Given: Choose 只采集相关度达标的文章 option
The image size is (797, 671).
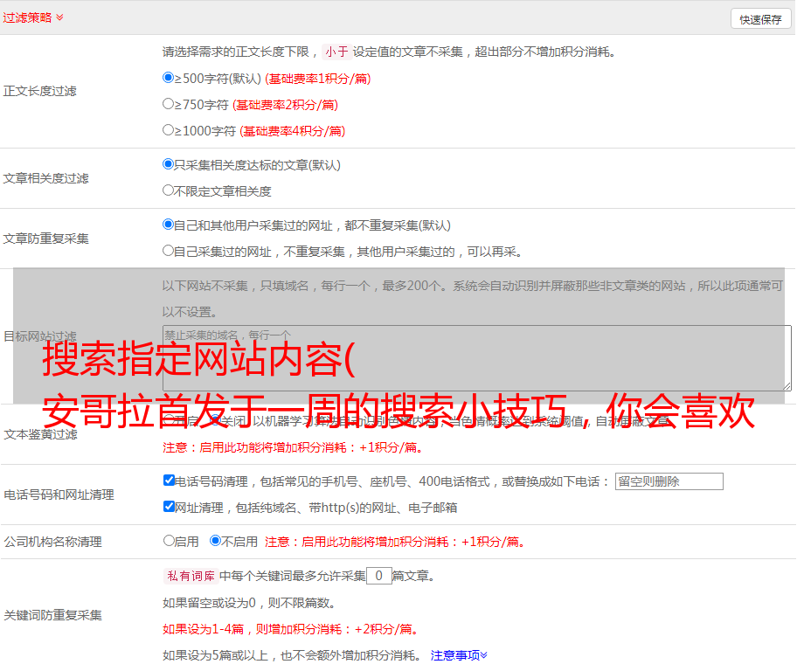Looking at the screenshot, I should (x=169, y=164).
